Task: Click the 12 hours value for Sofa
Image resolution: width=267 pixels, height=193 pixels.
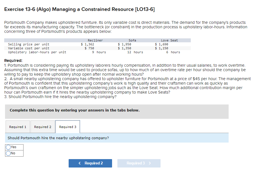Action: point(135,52)
